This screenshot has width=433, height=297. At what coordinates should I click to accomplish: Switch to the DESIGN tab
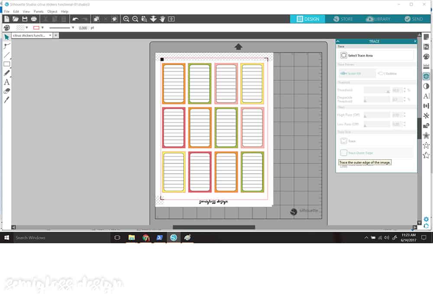pos(307,19)
